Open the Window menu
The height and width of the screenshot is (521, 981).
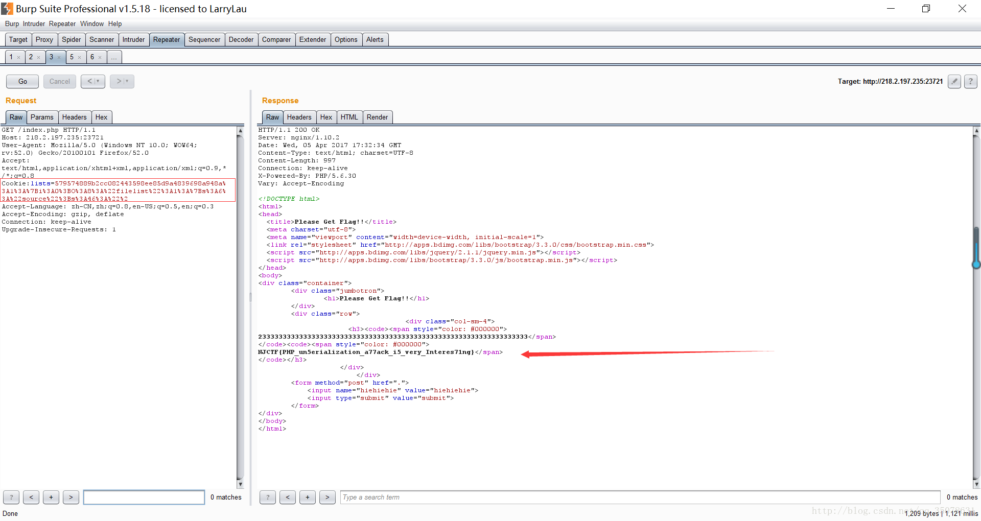[92, 24]
